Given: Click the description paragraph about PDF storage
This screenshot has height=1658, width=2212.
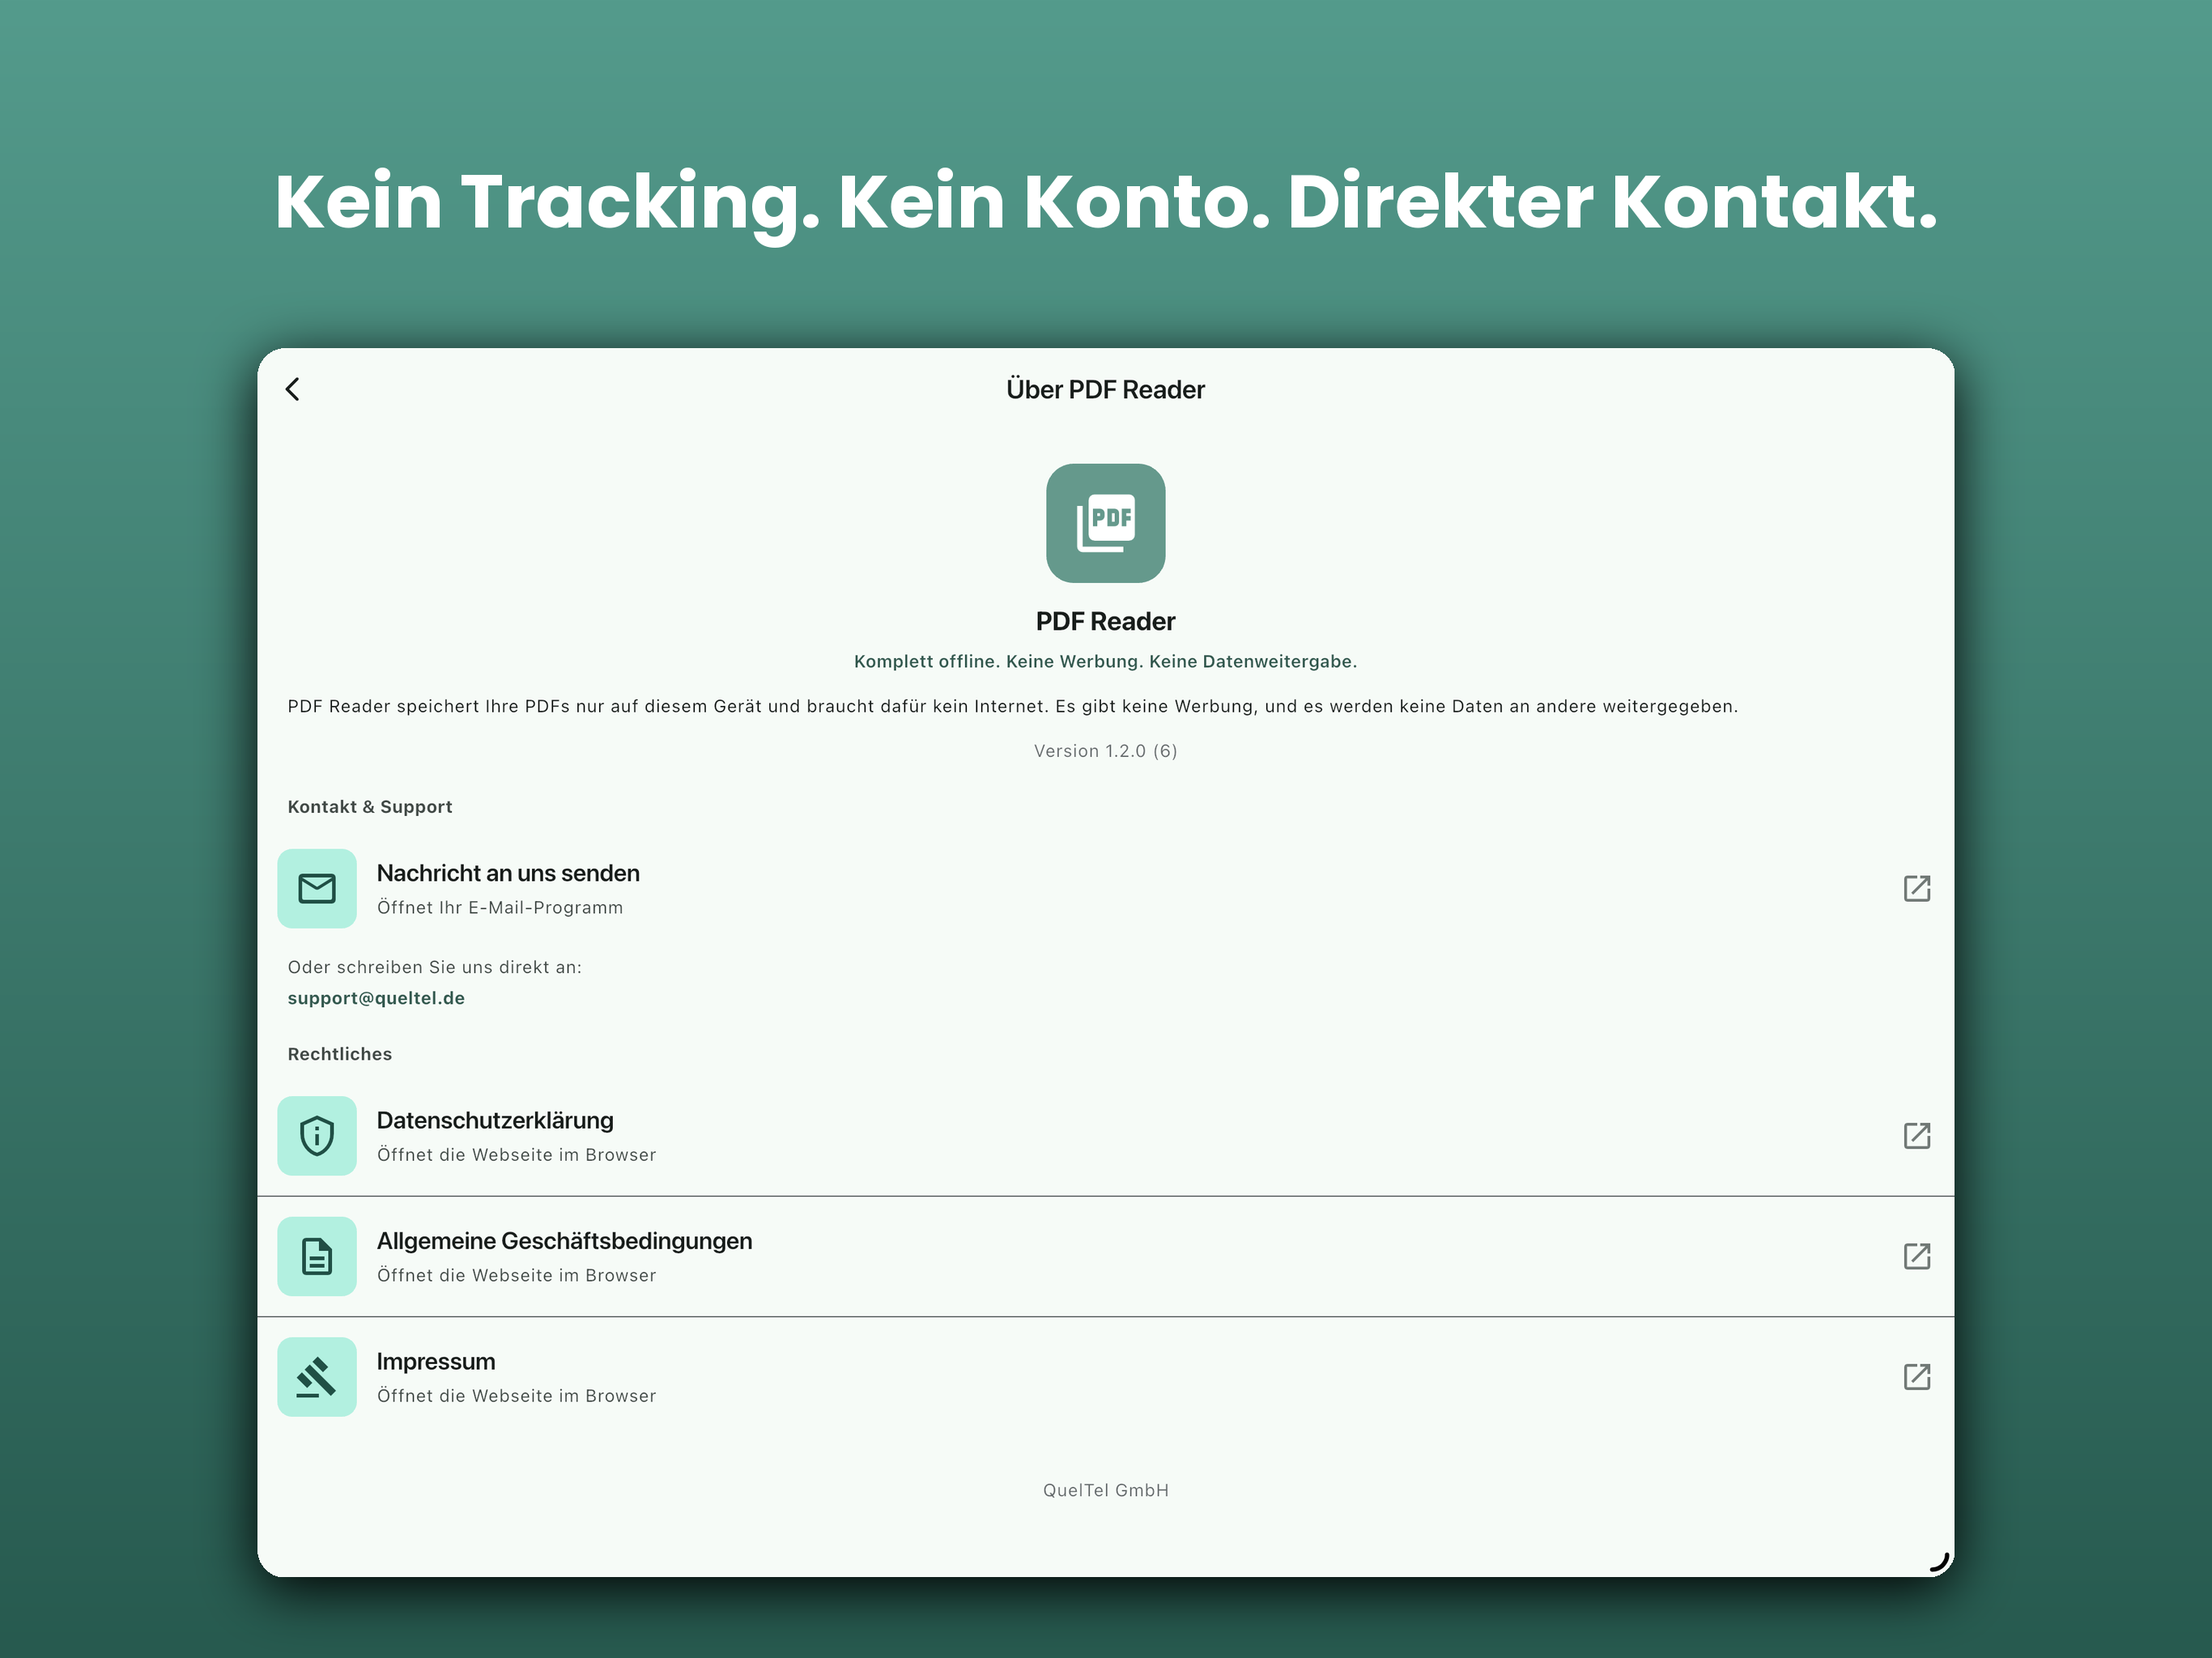Looking at the screenshot, I should click(1013, 706).
